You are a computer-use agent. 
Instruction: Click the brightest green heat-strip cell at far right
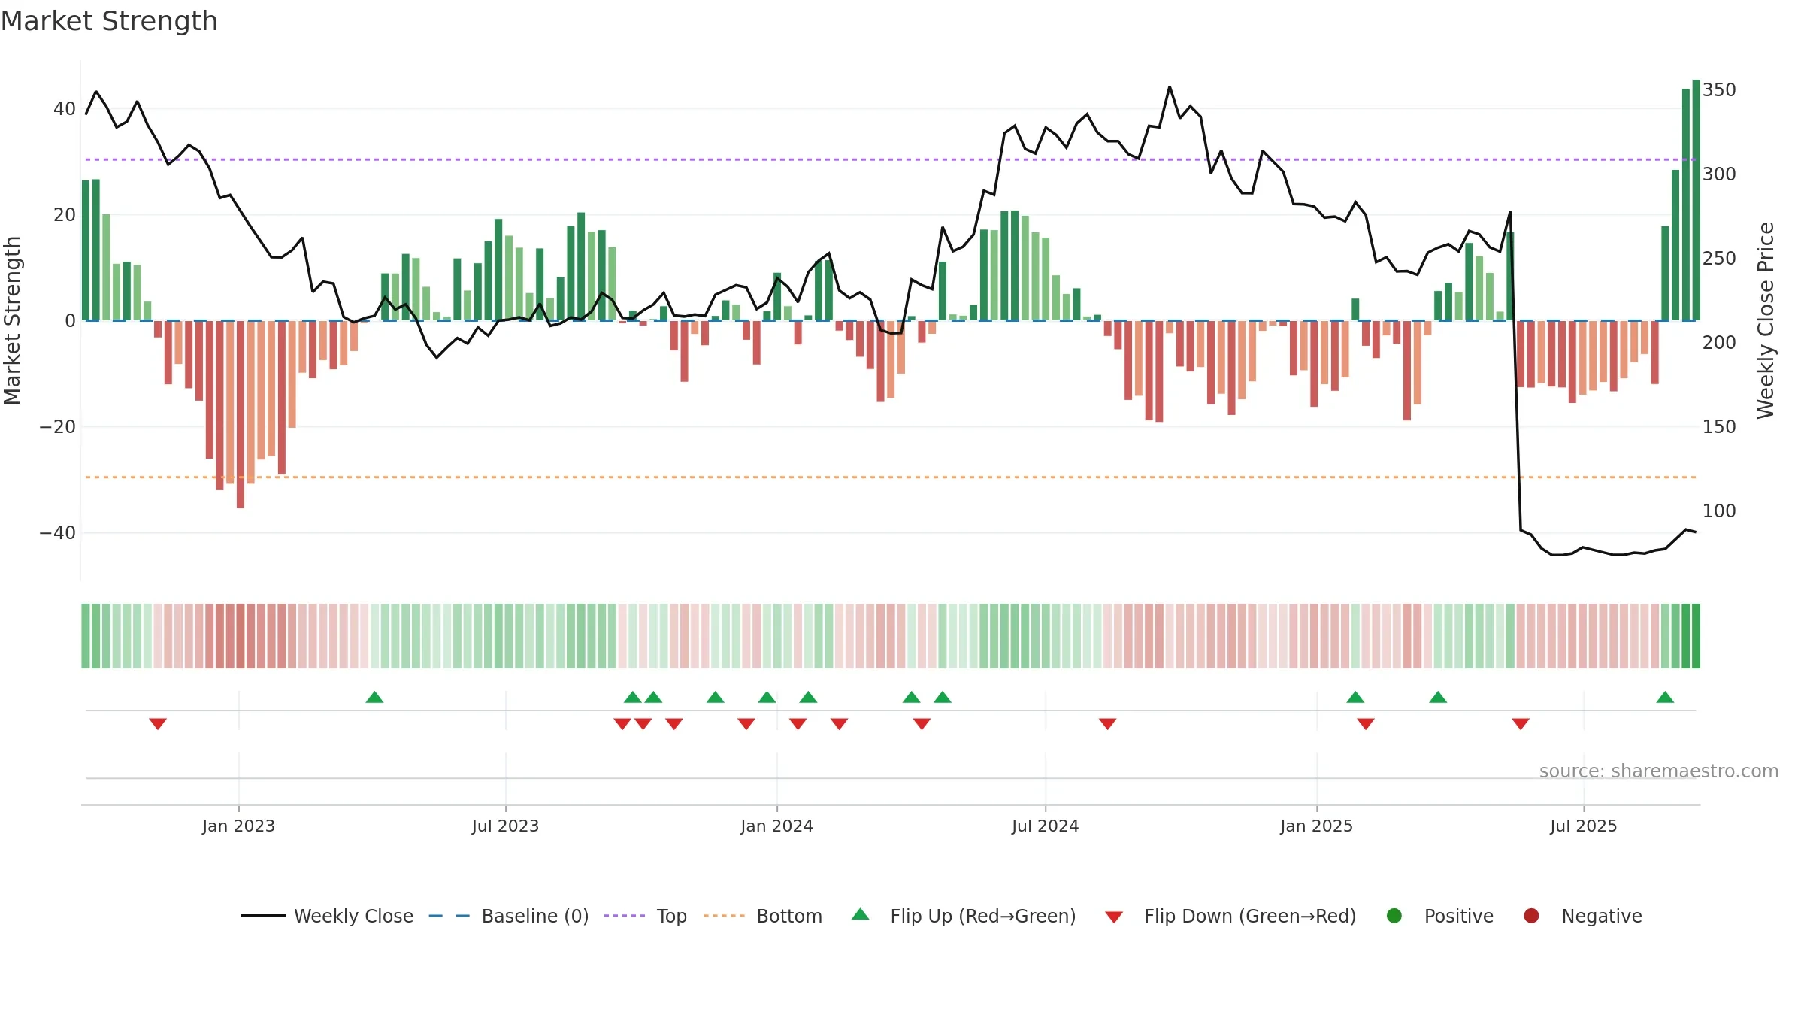click(x=1696, y=636)
